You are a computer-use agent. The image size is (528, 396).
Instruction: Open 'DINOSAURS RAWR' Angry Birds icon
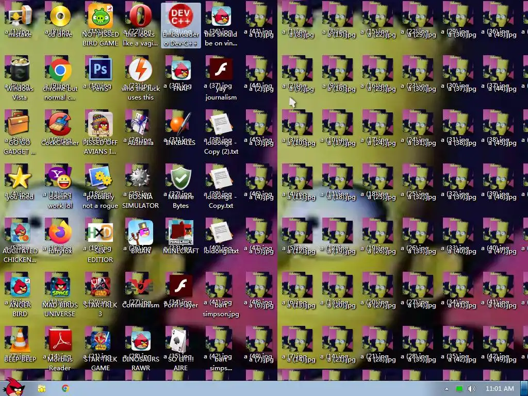(140, 340)
